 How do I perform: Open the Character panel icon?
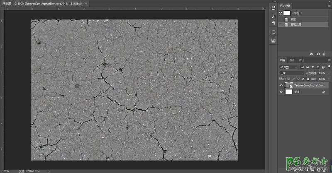tap(273, 17)
